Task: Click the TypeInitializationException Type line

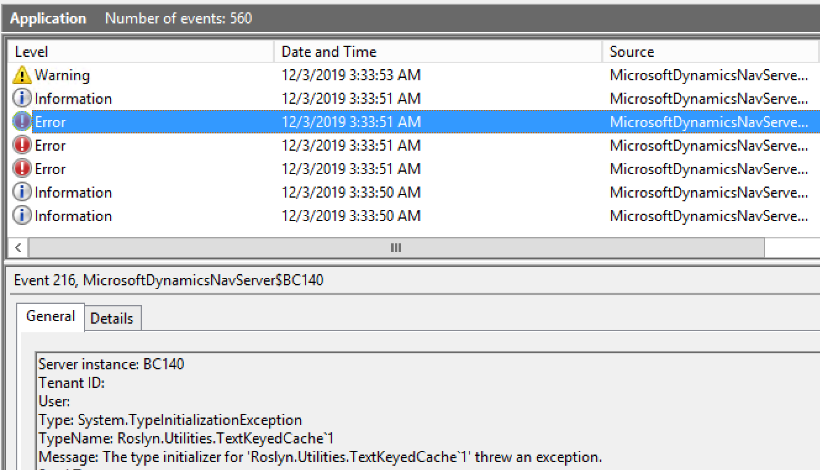Action: [170, 421]
